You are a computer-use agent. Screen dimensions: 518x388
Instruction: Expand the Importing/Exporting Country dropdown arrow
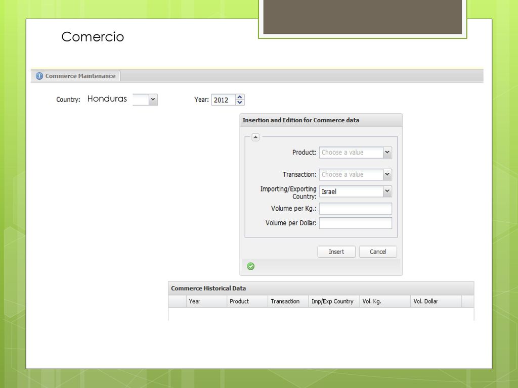pyautogui.click(x=387, y=191)
